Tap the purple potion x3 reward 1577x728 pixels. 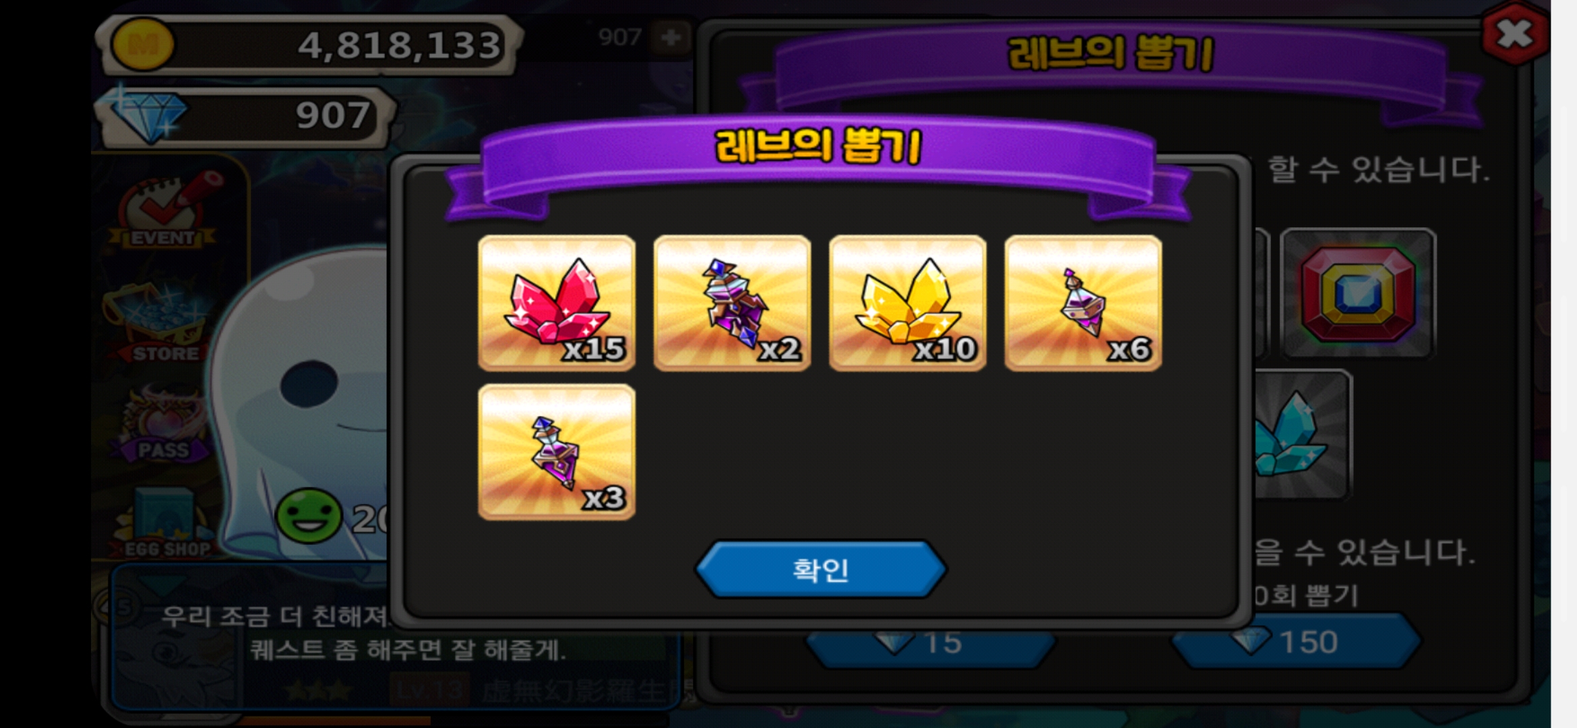[557, 452]
